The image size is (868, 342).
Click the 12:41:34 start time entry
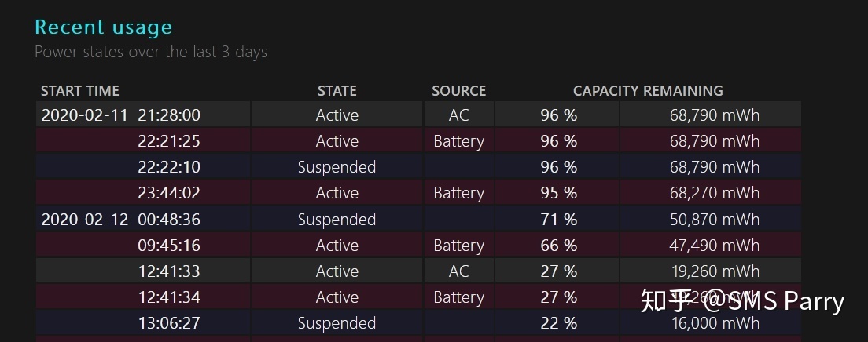[x=169, y=297]
